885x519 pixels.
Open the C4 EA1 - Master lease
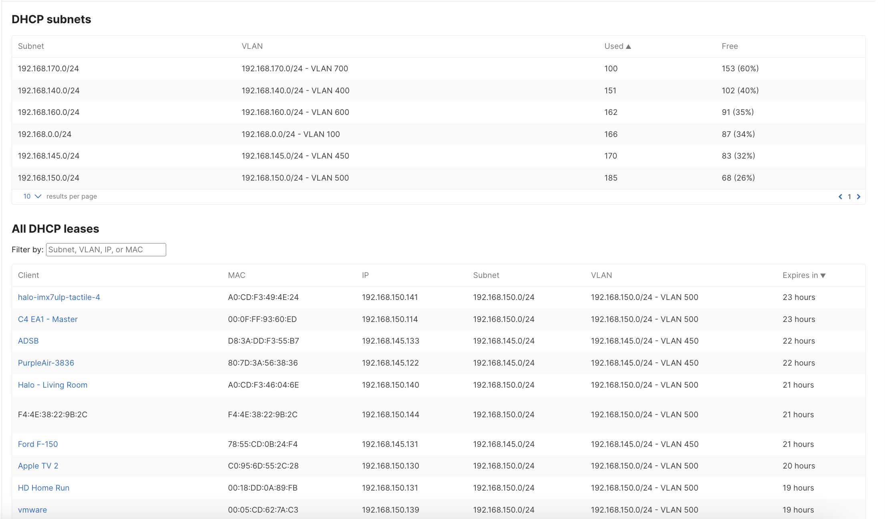(x=48, y=319)
